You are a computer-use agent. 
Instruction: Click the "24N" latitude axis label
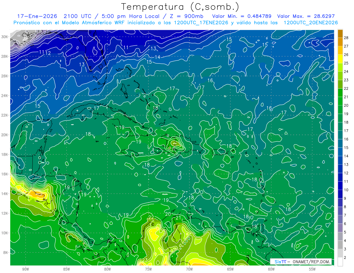5,96
